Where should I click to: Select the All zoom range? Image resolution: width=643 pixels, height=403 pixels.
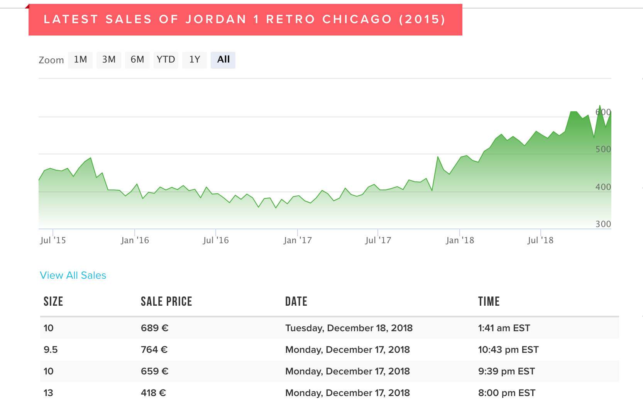[x=223, y=60]
